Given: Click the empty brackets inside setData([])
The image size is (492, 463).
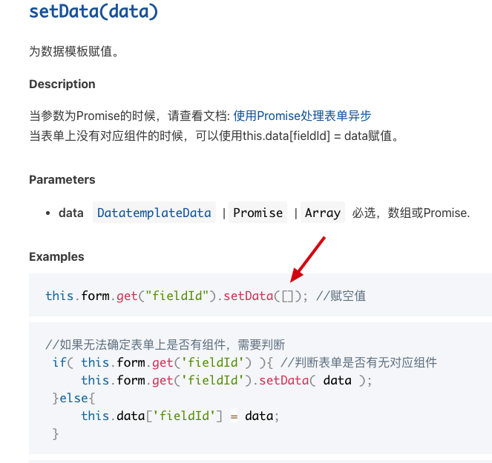Looking at the screenshot, I should pos(287,296).
